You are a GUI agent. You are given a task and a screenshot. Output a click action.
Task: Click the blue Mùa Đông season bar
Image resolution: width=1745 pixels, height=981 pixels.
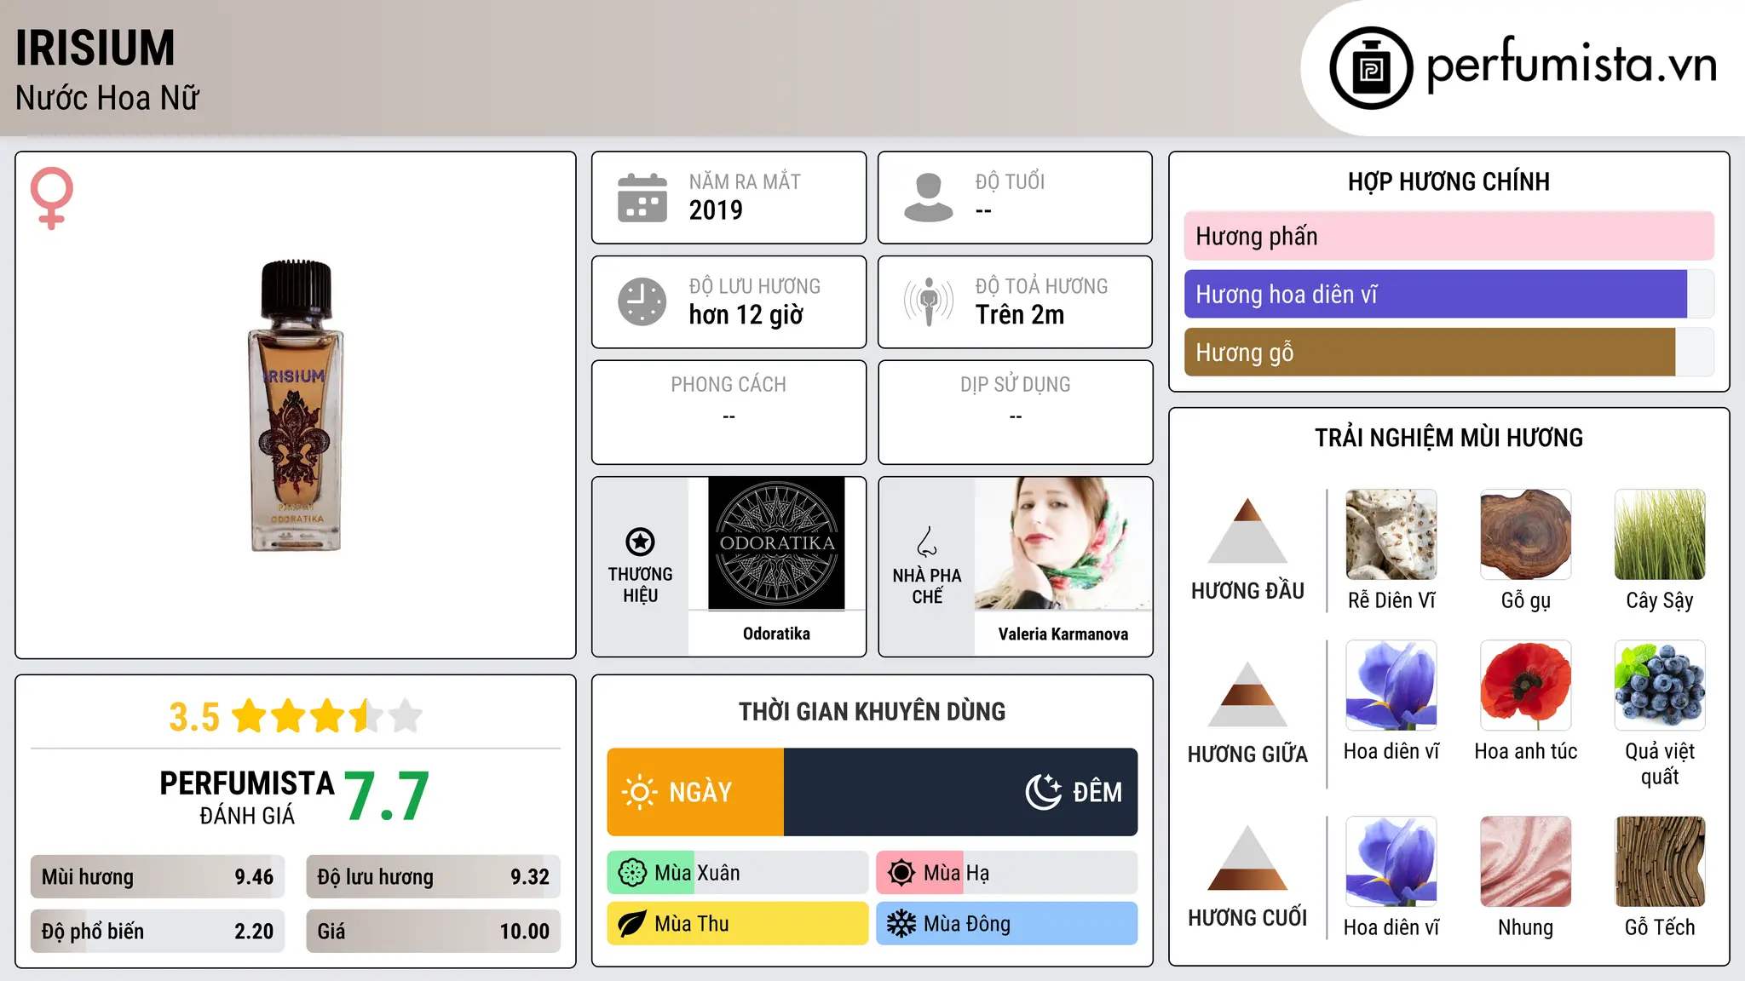pyautogui.click(x=1007, y=924)
